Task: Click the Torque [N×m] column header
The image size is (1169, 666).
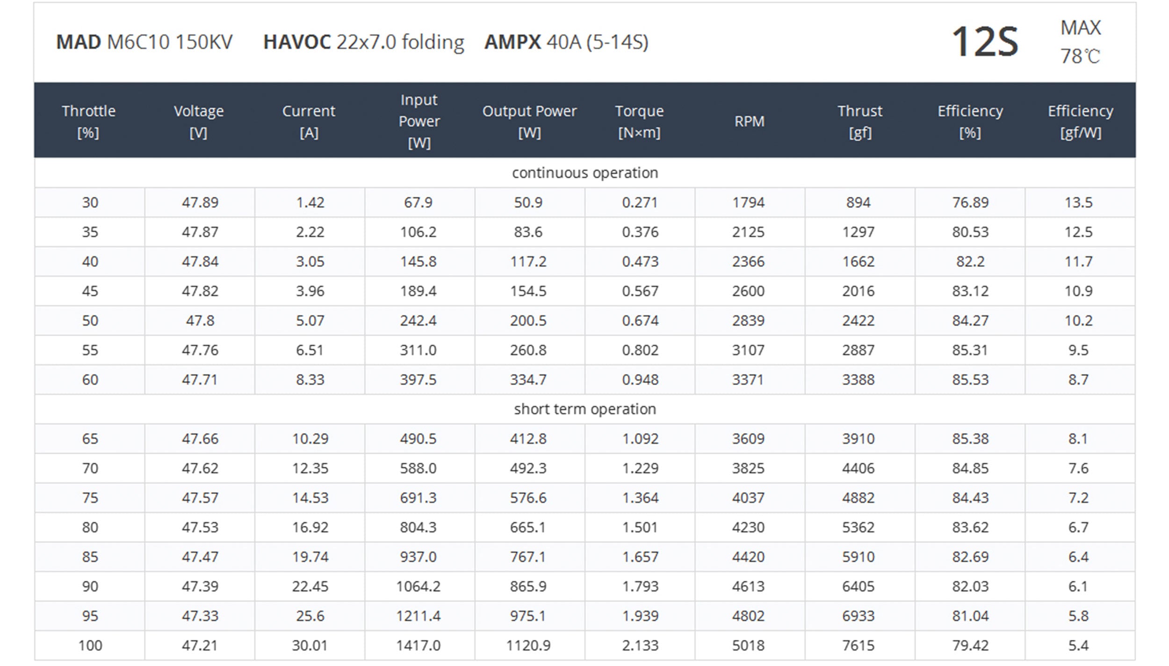Action: (x=639, y=122)
